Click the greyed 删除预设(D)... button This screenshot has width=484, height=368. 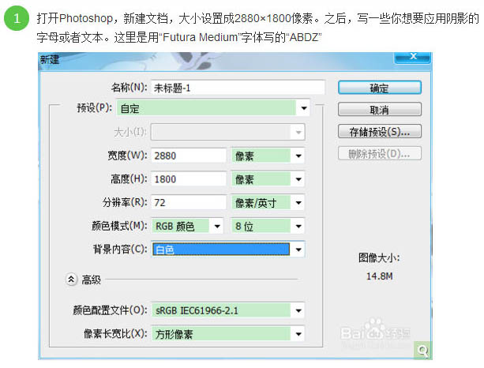pos(379,153)
